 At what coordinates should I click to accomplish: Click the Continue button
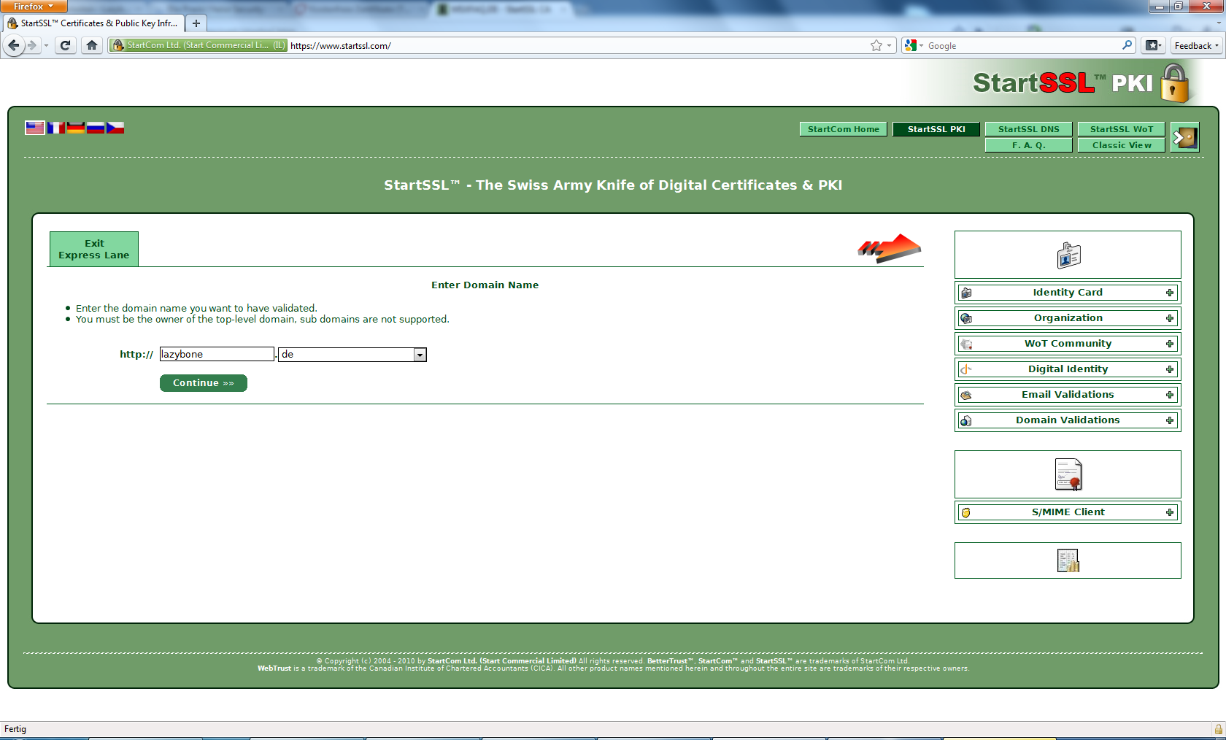click(204, 383)
